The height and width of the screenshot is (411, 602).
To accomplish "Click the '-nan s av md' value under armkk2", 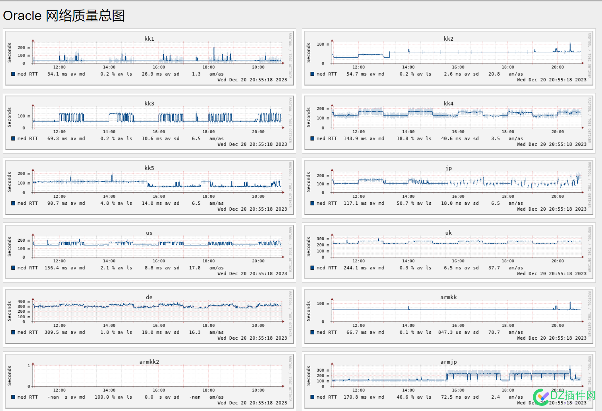I will [x=66, y=397].
